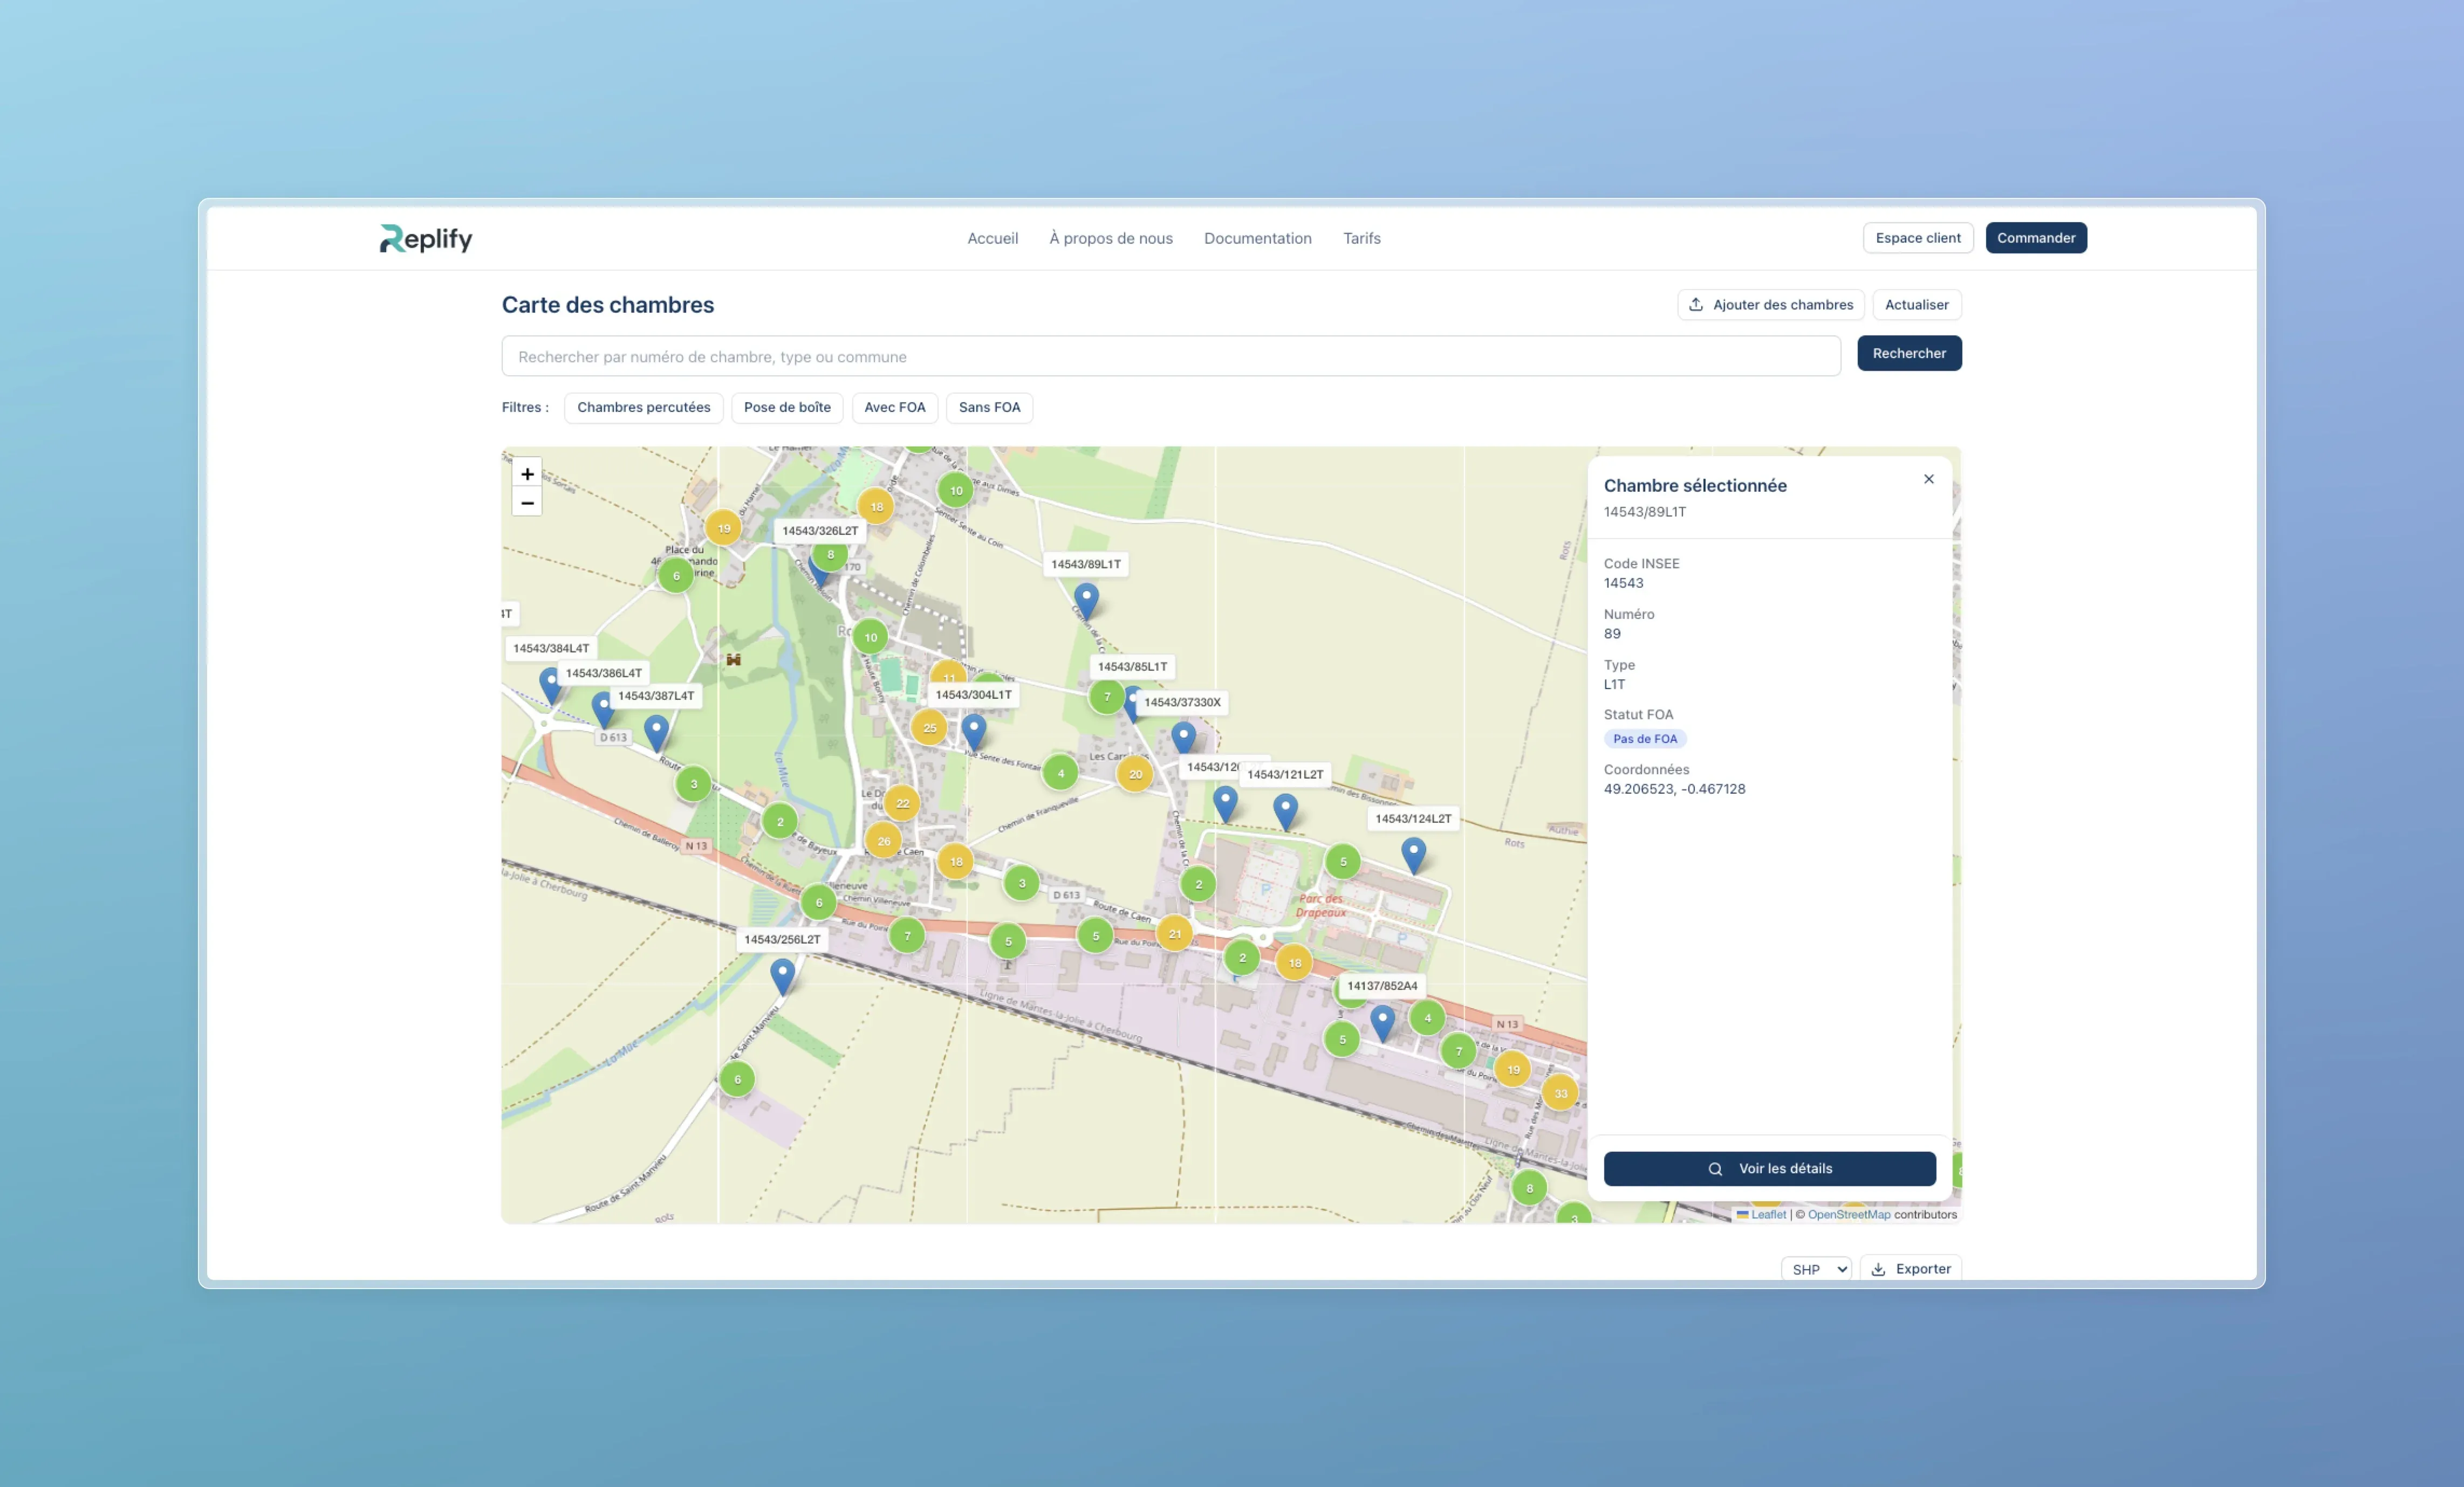The height and width of the screenshot is (1487, 2464).
Task: Click the Replify logo
Action: coord(426,238)
